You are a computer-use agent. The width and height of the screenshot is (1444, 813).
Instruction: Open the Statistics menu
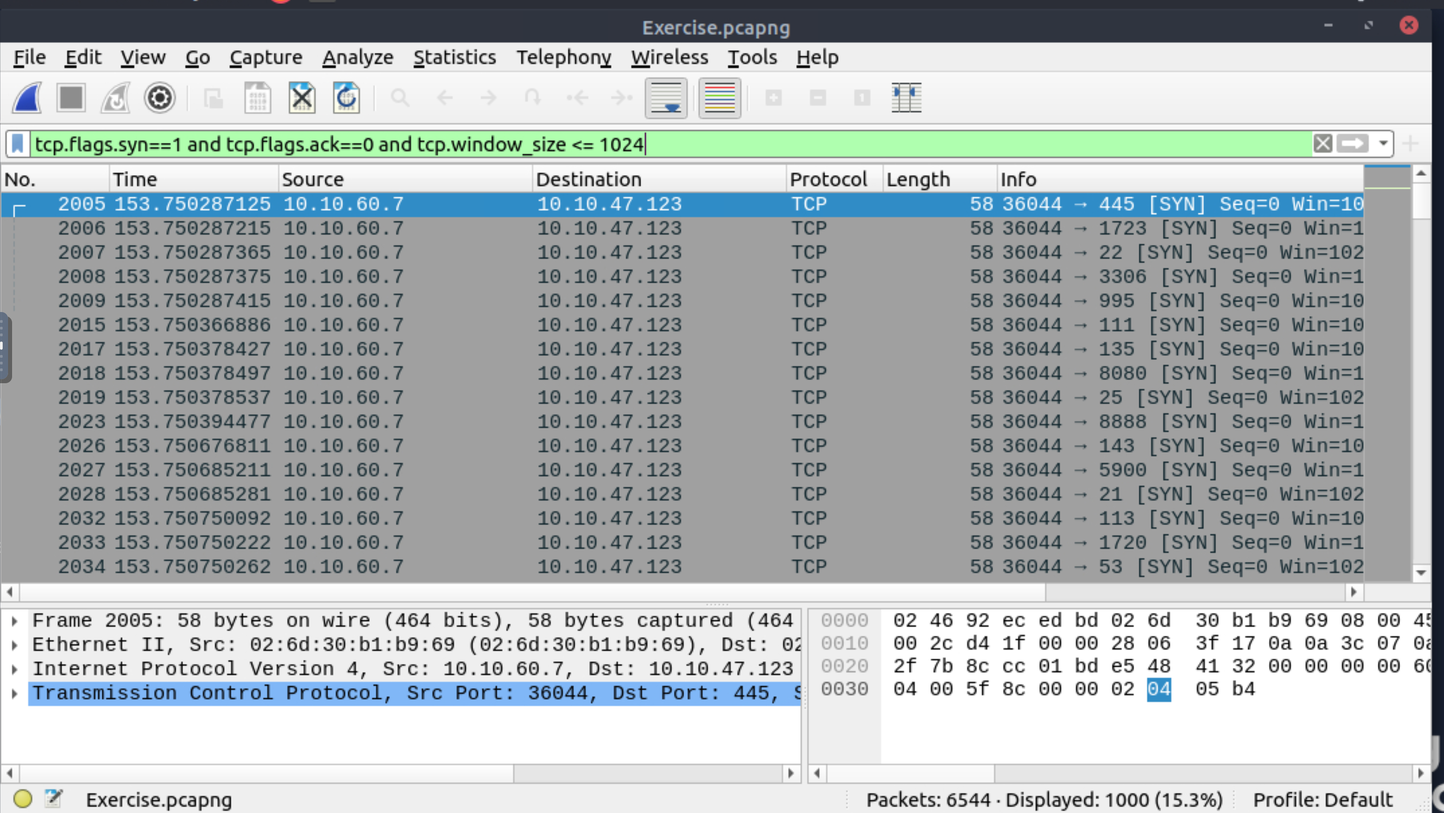[454, 57]
